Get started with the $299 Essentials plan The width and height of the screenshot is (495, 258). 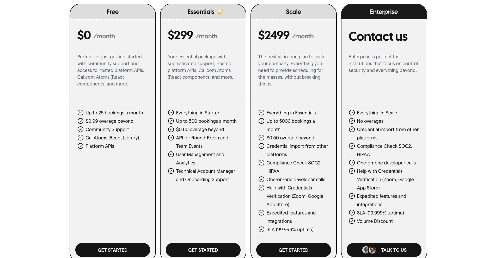point(203,250)
